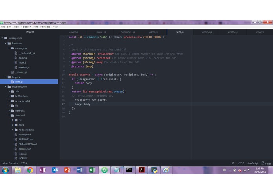Switch to the more.js tab
This screenshot has width=273, height=194.
(x=260, y=32)
